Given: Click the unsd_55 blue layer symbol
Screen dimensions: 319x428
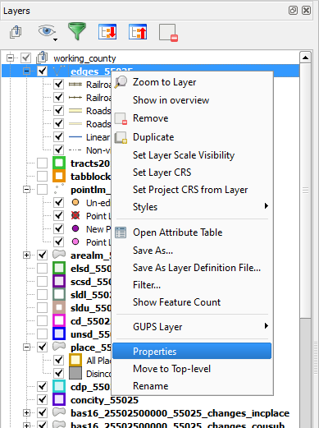Looking at the screenshot, I should (59, 334).
